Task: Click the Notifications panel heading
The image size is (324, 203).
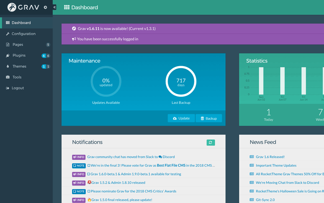Action: click(x=87, y=142)
